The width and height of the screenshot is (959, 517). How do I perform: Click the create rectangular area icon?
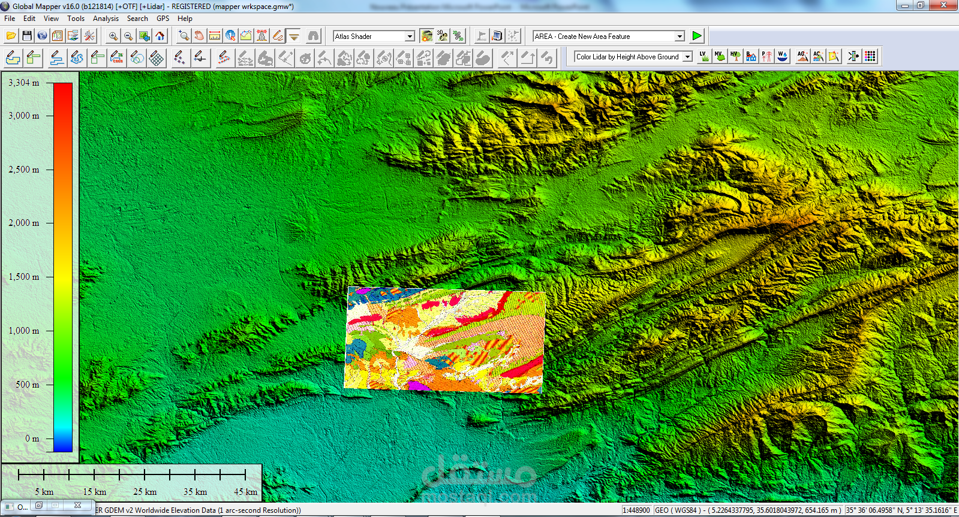34,58
